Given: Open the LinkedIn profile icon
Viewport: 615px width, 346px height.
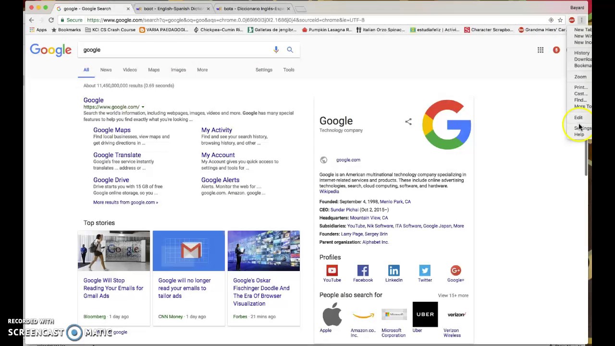Looking at the screenshot, I should pyautogui.click(x=394, y=271).
